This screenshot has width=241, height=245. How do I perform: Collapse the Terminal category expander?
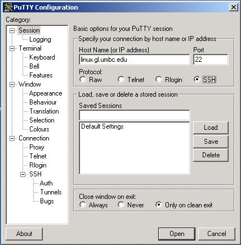coord(12,48)
